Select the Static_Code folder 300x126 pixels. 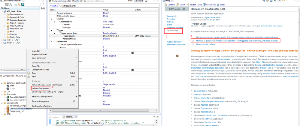(x=15, y=37)
